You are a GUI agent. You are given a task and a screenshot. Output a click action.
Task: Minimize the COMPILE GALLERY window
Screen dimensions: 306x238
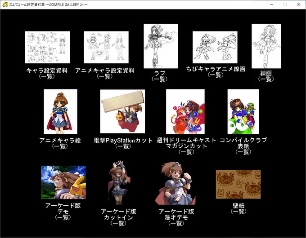pos(272,4)
